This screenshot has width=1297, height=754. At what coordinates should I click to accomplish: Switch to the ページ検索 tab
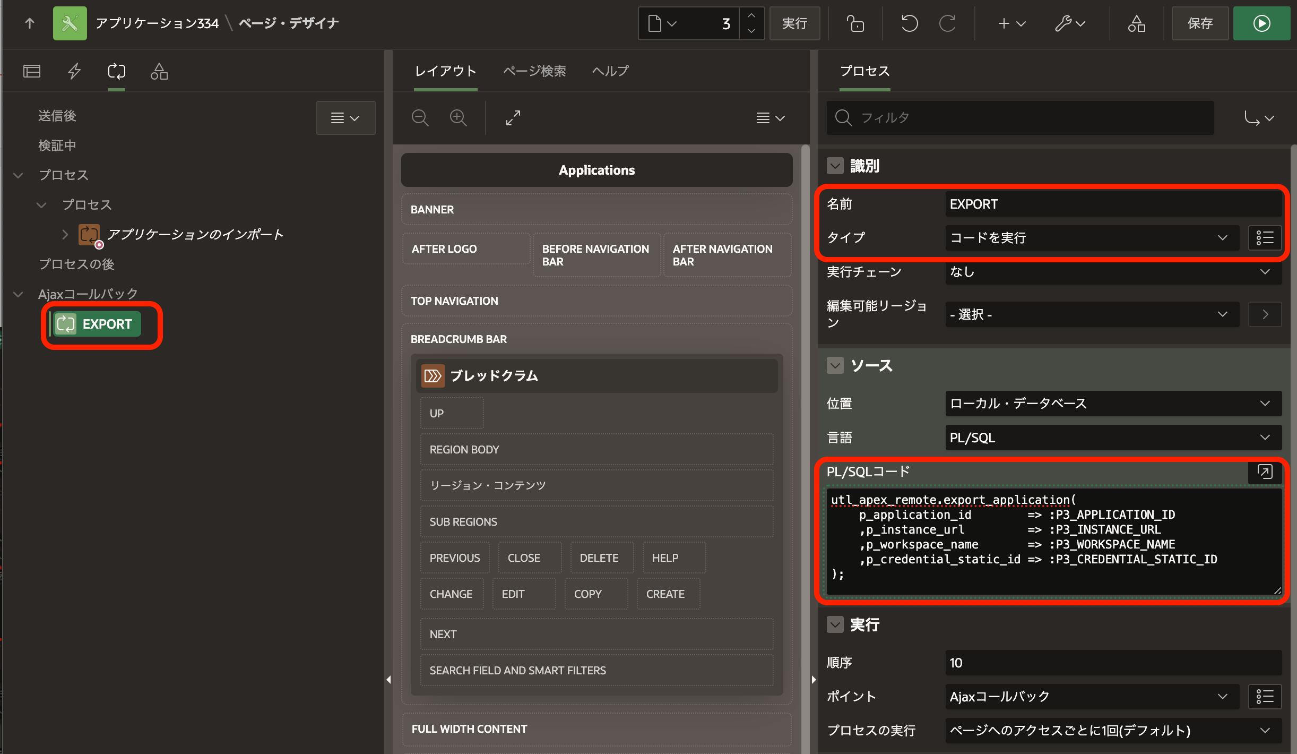tap(534, 71)
